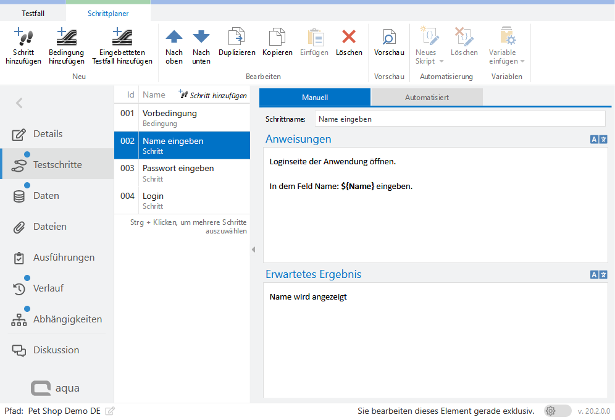Collapse the step list using splitter arrow
615x420 pixels.
253,249
